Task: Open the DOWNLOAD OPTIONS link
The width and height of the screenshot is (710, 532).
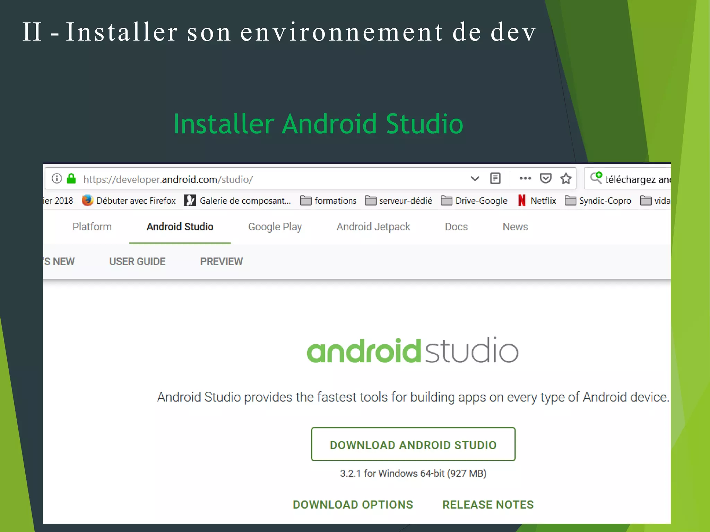Action: tap(353, 505)
